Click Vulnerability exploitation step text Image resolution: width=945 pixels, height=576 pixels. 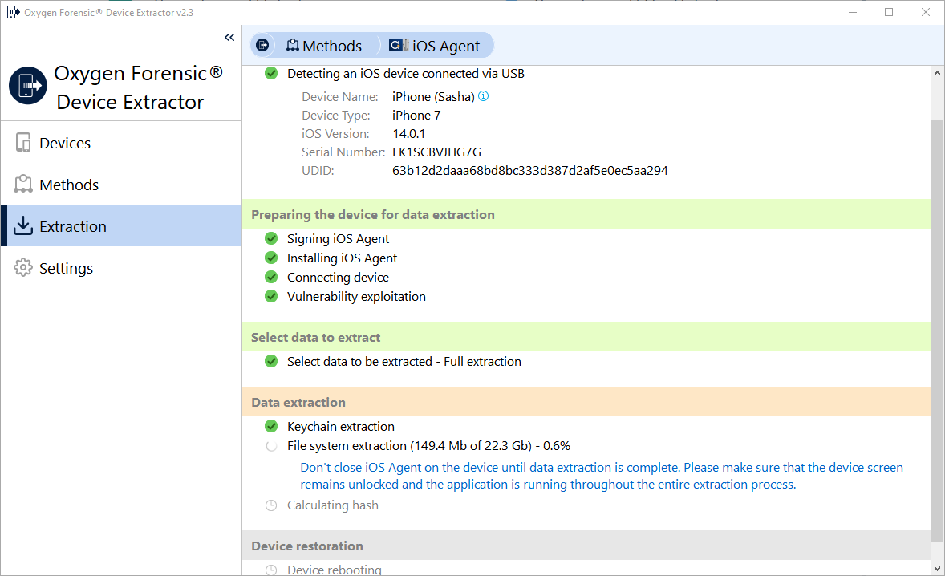tap(356, 297)
